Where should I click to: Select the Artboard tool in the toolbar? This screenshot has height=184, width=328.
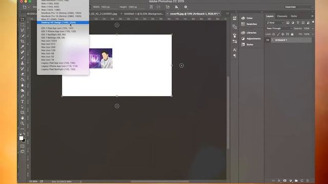(23, 19)
